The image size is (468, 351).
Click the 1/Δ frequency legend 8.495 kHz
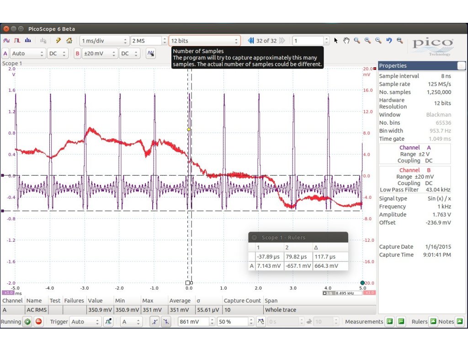click(x=342, y=293)
